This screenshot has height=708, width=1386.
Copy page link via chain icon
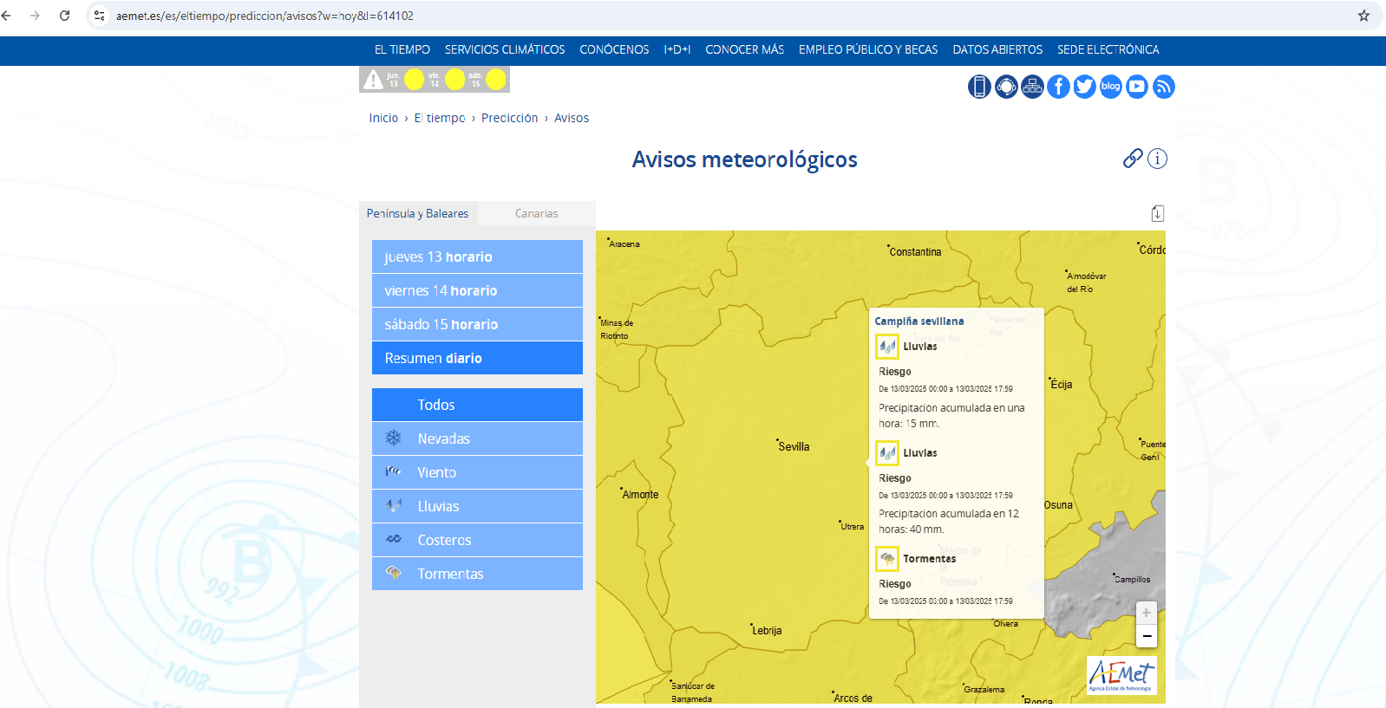(1132, 159)
